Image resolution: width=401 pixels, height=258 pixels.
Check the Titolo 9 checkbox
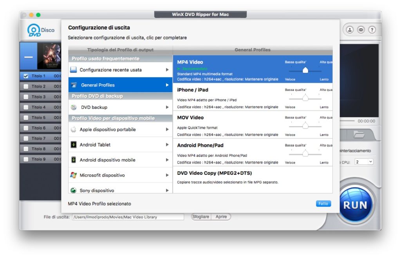point(26,159)
